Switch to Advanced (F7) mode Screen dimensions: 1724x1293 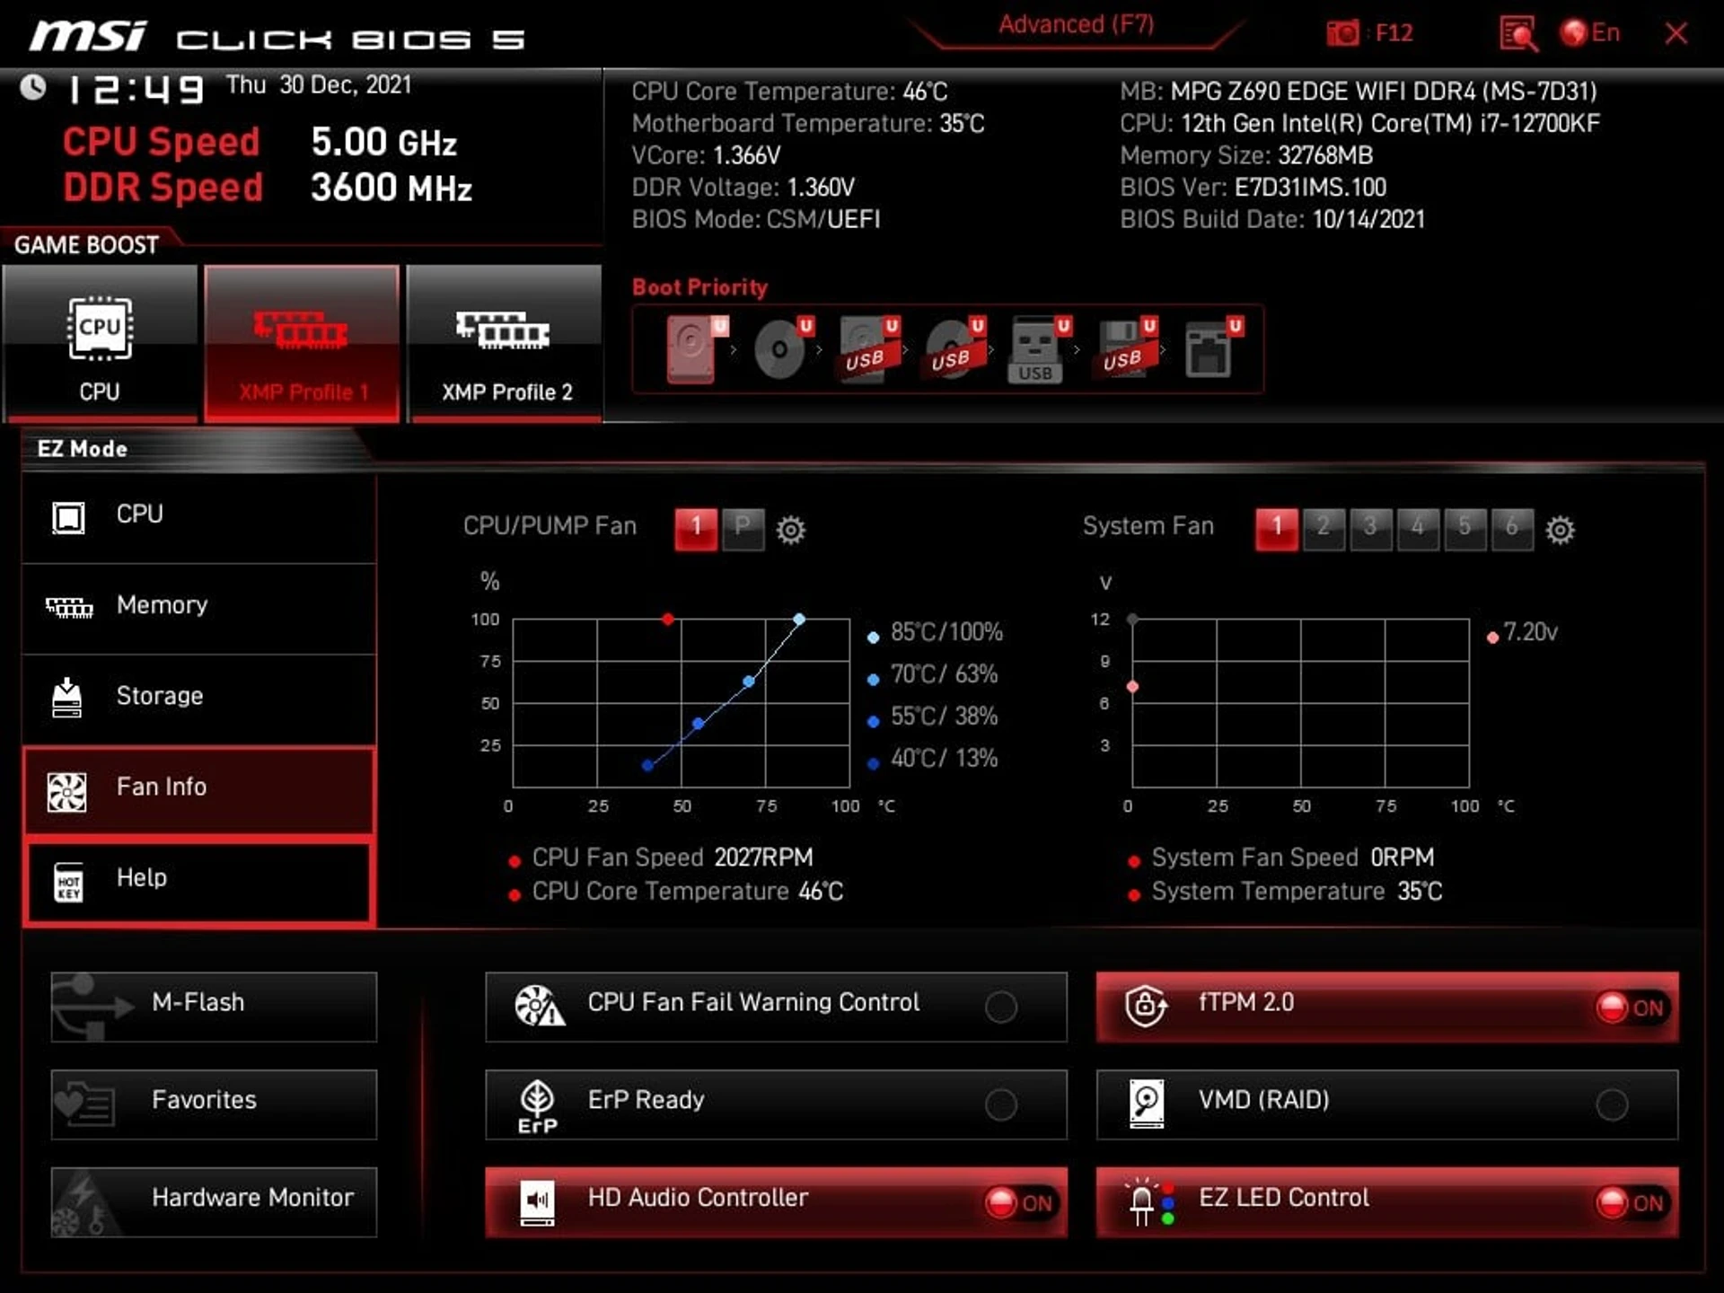pos(1076,25)
